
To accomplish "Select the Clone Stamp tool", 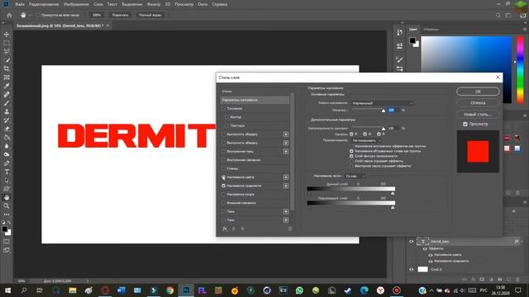I will click(x=7, y=112).
